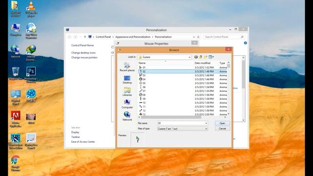
Task: Open Taskbar link under See also
Action: click(76, 137)
